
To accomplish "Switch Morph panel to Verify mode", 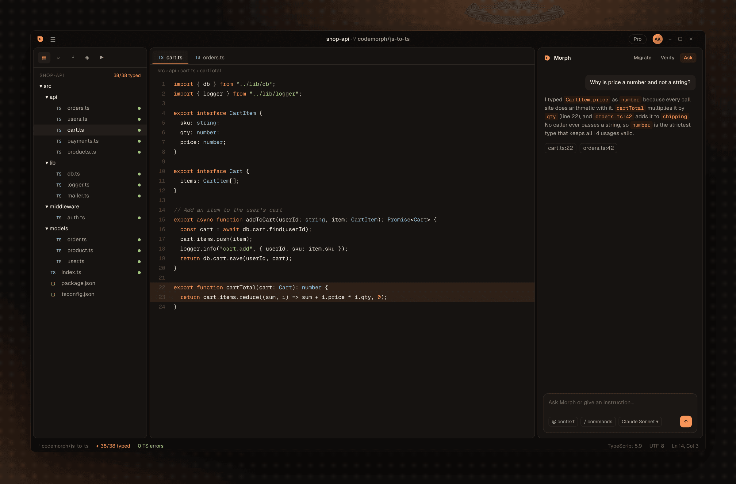I will (x=667, y=58).
